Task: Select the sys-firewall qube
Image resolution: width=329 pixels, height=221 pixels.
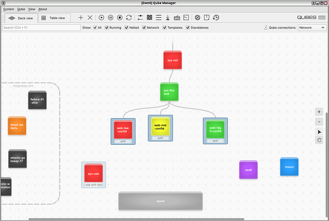Action: coord(169,92)
